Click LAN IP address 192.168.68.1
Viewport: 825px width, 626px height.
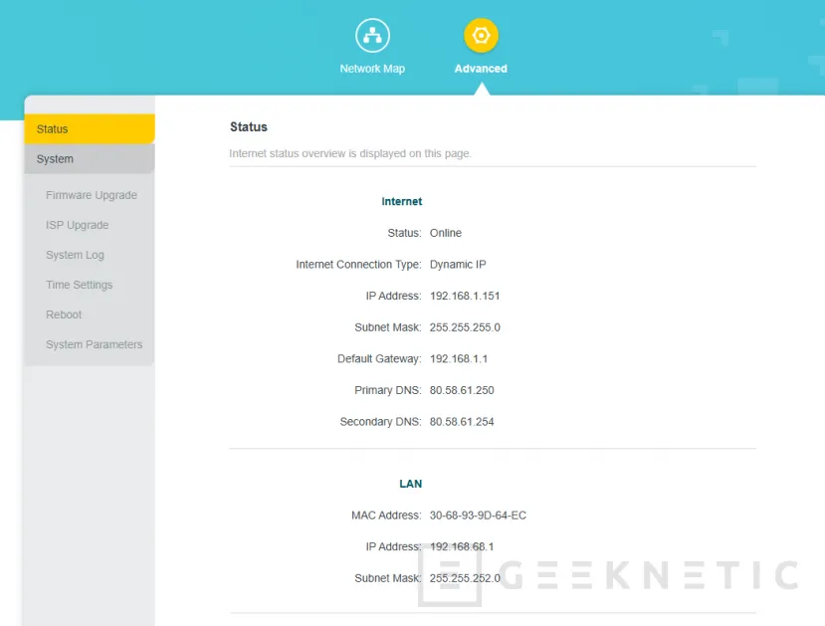[x=462, y=547]
